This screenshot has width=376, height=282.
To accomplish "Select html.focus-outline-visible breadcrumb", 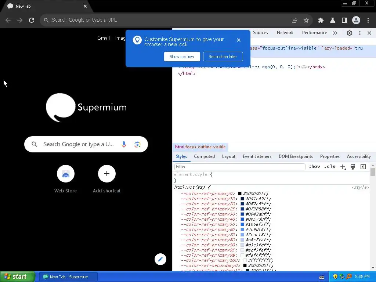I will pyautogui.click(x=200, y=147).
